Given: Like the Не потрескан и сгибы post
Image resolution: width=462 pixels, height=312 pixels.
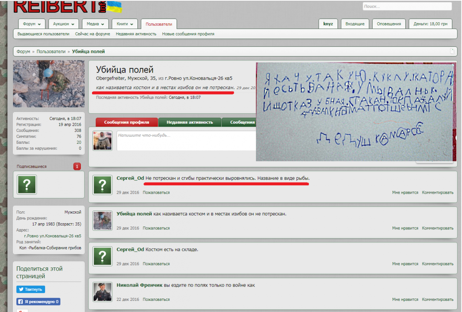Looking at the screenshot, I should (x=405, y=193).
